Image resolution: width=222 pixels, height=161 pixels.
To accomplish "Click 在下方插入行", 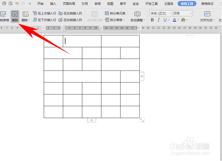I will [45, 20].
